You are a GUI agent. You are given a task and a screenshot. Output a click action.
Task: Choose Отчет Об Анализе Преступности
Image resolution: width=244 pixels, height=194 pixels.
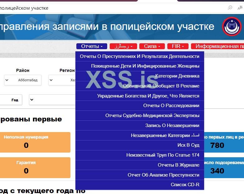tap(140, 175)
